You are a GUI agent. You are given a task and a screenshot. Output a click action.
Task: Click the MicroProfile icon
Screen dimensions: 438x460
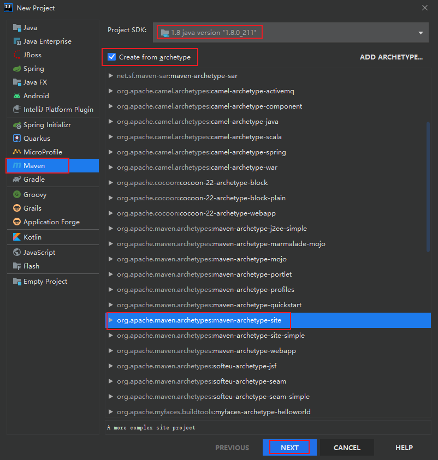[x=17, y=152]
